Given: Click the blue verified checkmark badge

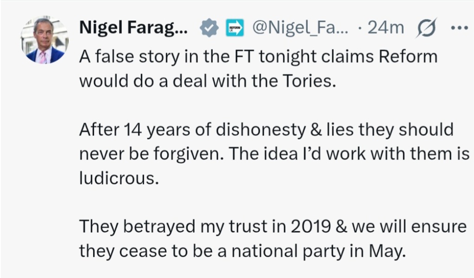Looking at the screenshot, I should [209, 29].
